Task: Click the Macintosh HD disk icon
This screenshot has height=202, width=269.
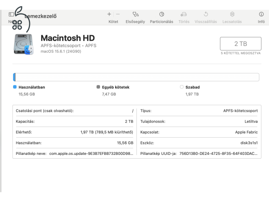Action: tap(24, 44)
